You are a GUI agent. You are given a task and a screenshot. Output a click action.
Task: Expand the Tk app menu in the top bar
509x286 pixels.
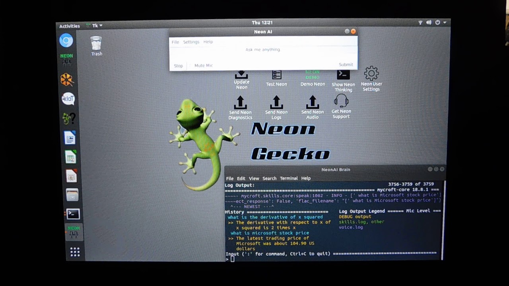tap(94, 25)
